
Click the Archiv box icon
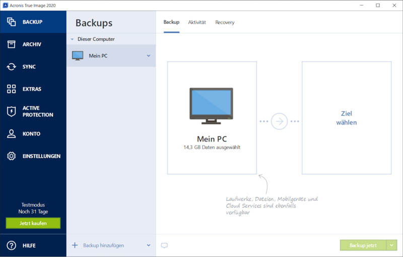(x=11, y=44)
